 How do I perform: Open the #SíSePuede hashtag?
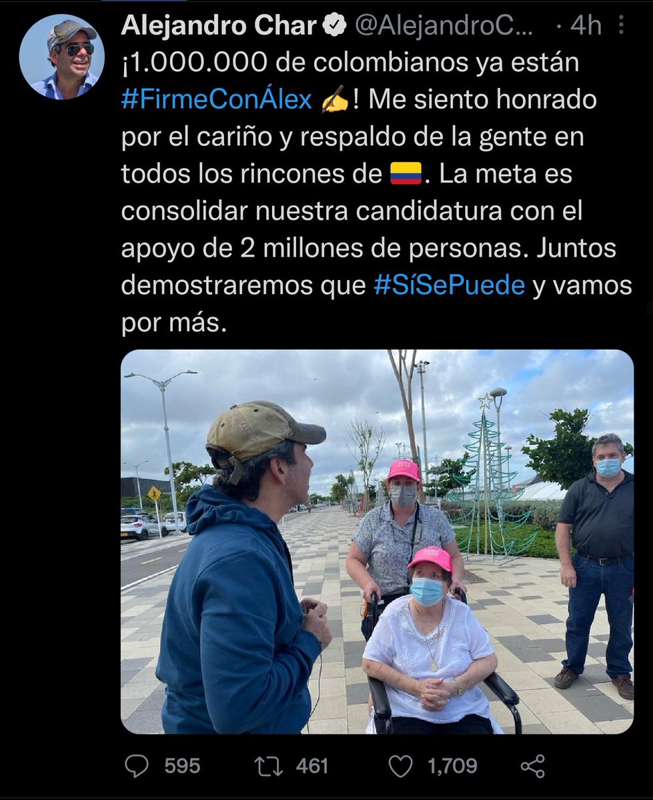(450, 285)
